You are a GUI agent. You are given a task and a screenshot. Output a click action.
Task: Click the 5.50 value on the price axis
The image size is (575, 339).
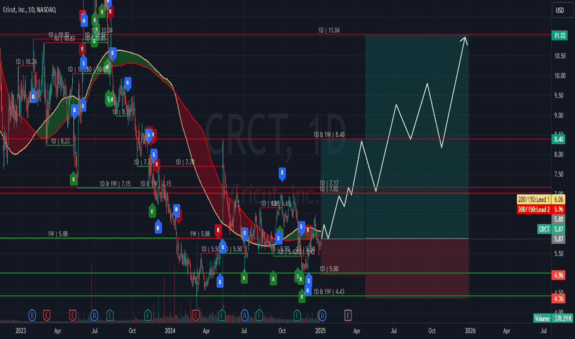(558, 253)
